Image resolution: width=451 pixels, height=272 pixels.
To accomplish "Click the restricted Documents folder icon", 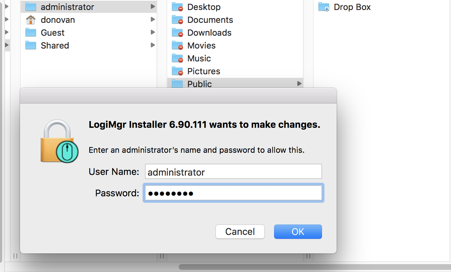I will [178, 20].
